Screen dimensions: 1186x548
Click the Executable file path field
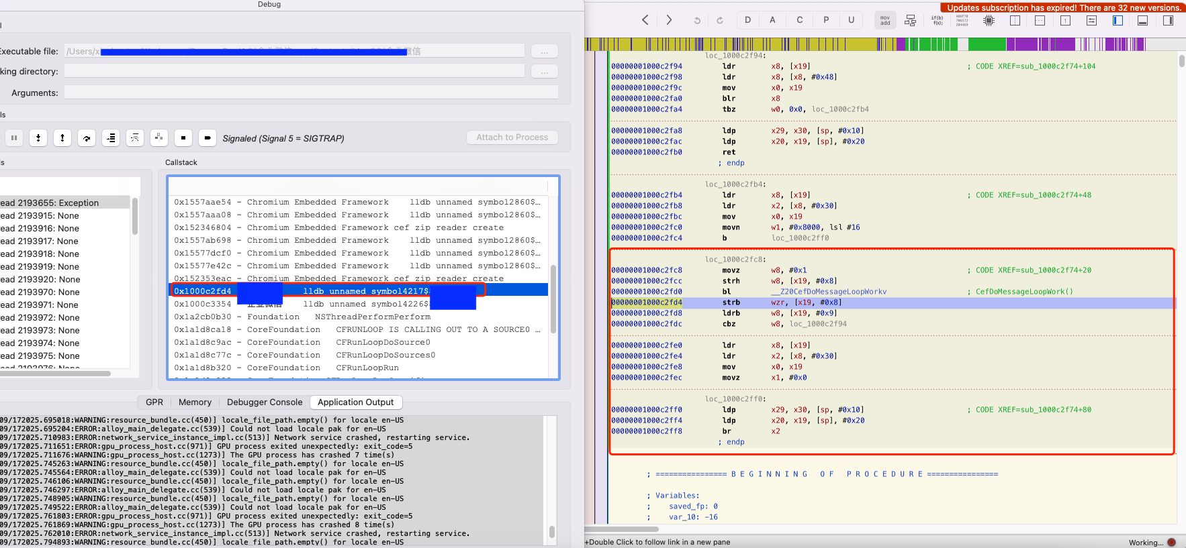(294, 51)
